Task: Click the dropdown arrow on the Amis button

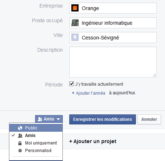Action: point(58,119)
